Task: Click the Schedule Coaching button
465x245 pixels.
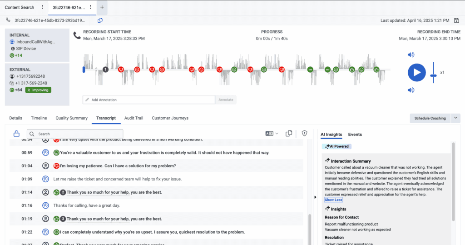Action: click(x=430, y=118)
